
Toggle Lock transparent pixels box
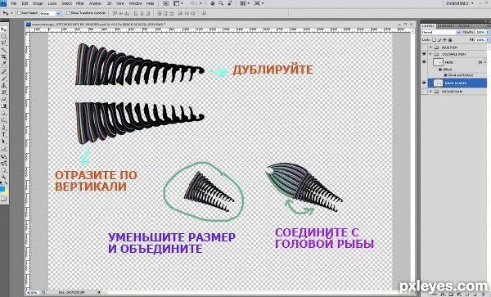[434, 40]
